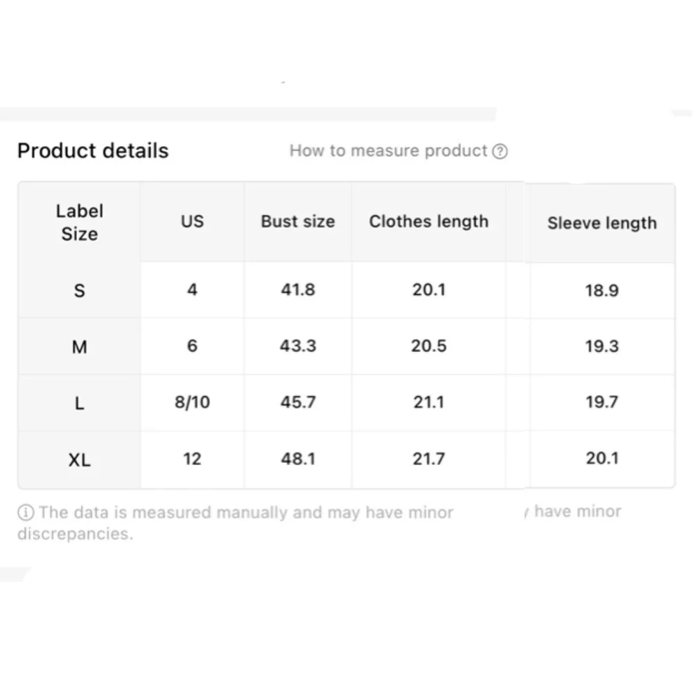Click the Bust size column header
This screenshot has height=693, width=693.
[298, 222]
